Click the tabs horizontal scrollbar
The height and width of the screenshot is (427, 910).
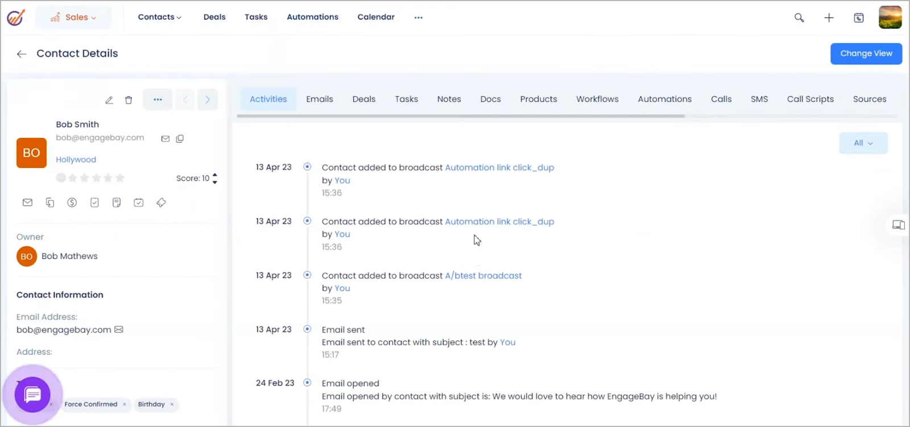(461, 116)
